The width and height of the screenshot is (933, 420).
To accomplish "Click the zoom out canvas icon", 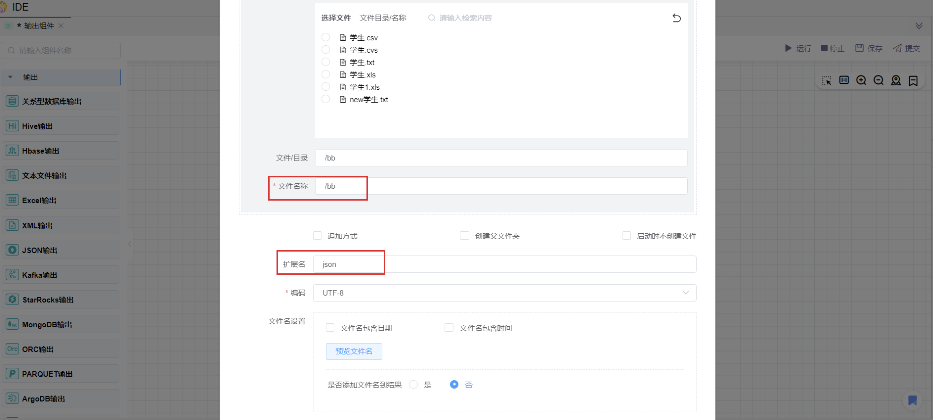I will coord(878,80).
